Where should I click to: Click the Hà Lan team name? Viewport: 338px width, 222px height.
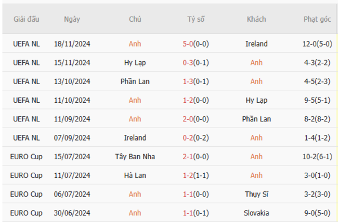coord(135,175)
